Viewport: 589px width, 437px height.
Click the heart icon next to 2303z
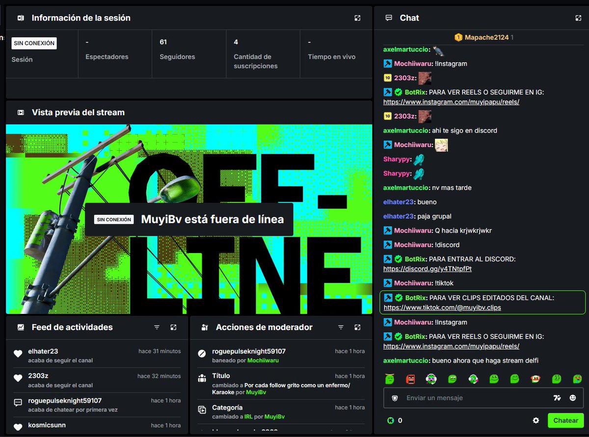point(18,378)
